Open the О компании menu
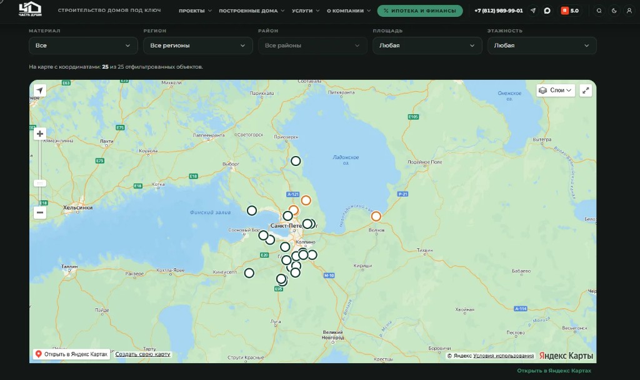This screenshot has width=640, height=380. [x=349, y=11]
